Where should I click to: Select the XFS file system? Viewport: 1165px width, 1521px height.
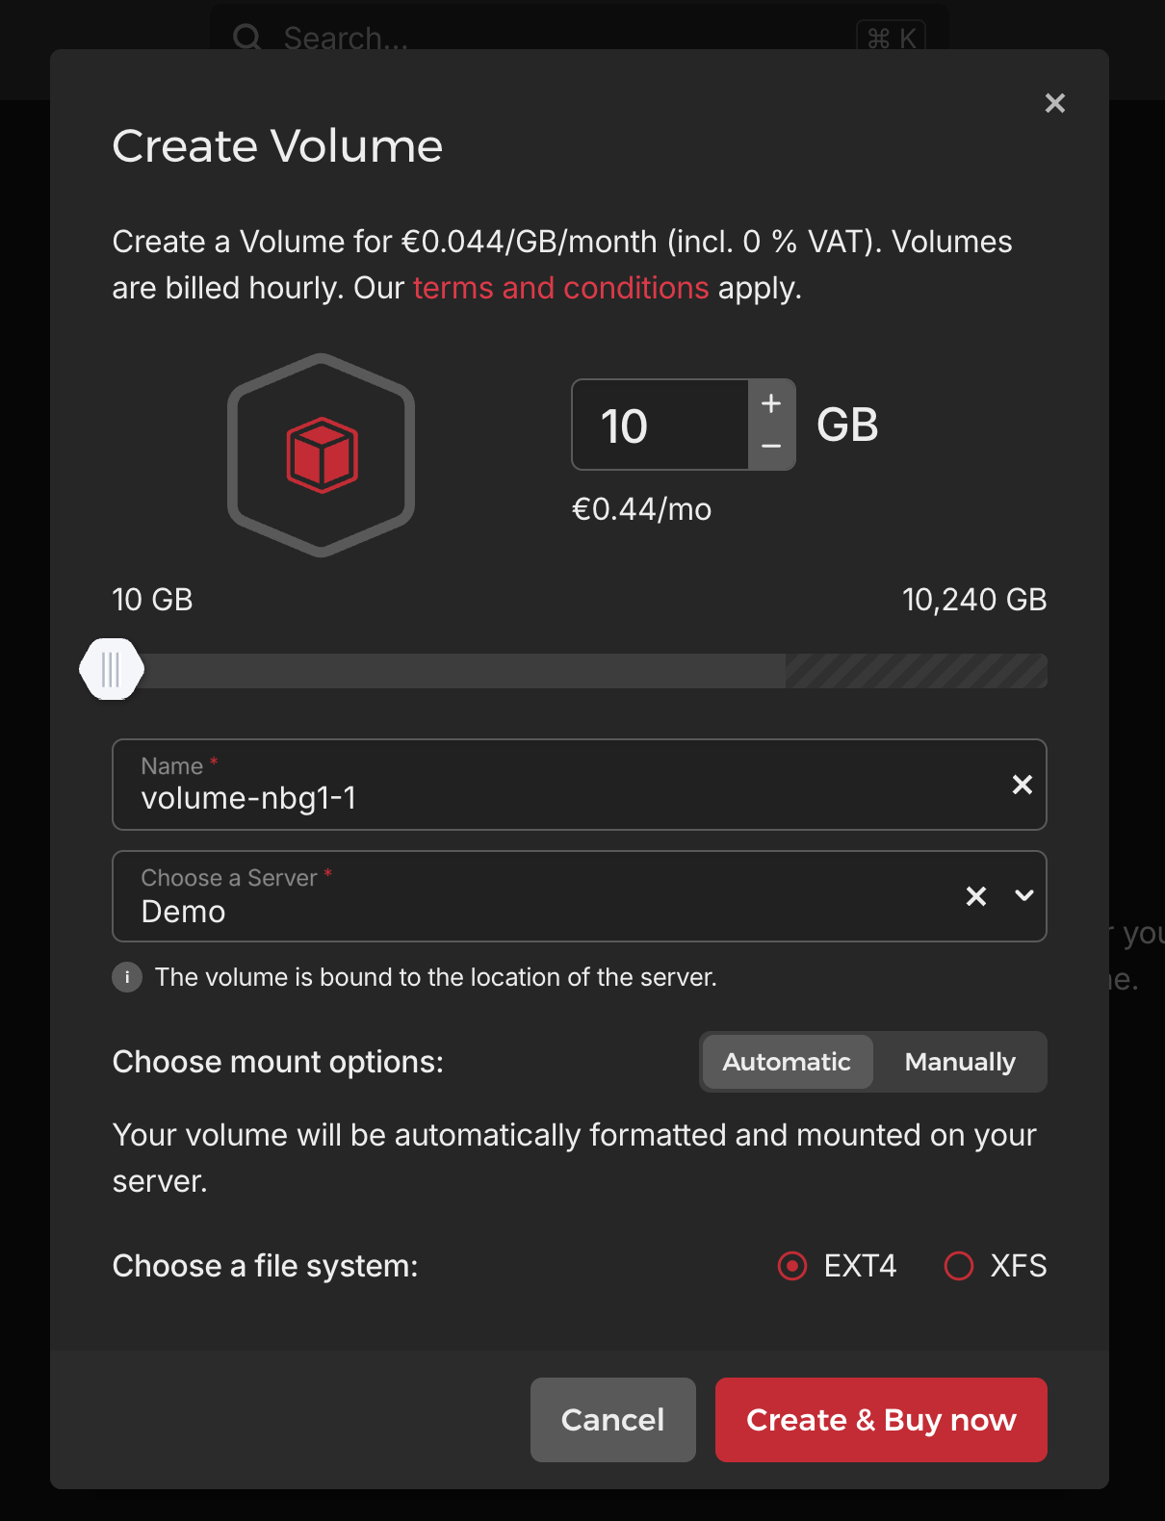959,1266
